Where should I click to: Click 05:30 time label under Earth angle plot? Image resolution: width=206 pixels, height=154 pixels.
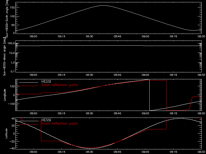[89, 36]
